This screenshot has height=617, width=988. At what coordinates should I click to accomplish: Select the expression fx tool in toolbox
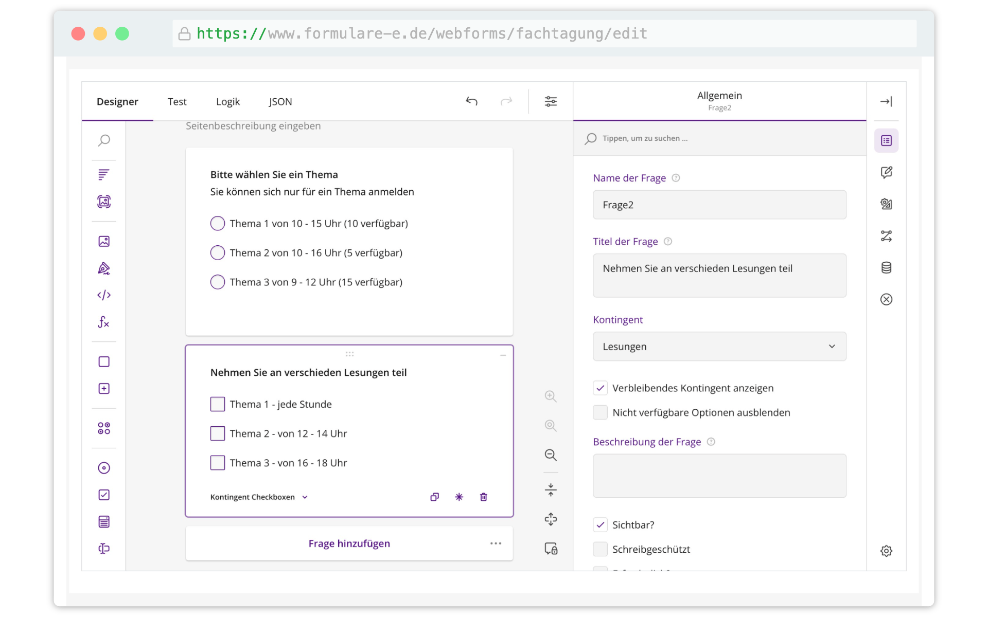pyautogui.click(x=104, y=322)
